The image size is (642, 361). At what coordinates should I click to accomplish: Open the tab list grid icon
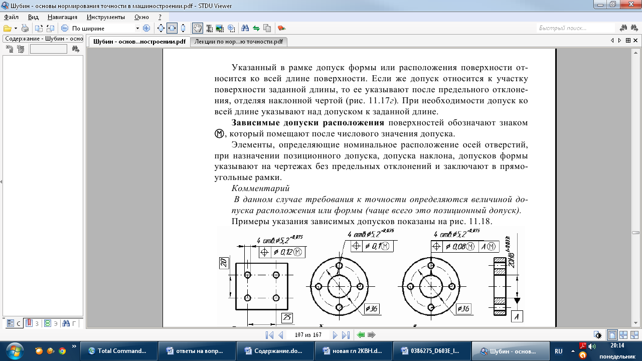[x=627, y=41]
